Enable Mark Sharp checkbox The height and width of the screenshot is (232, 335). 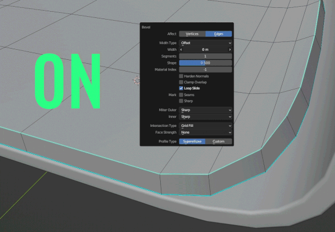pyautogui.click(x=181, y=101)
